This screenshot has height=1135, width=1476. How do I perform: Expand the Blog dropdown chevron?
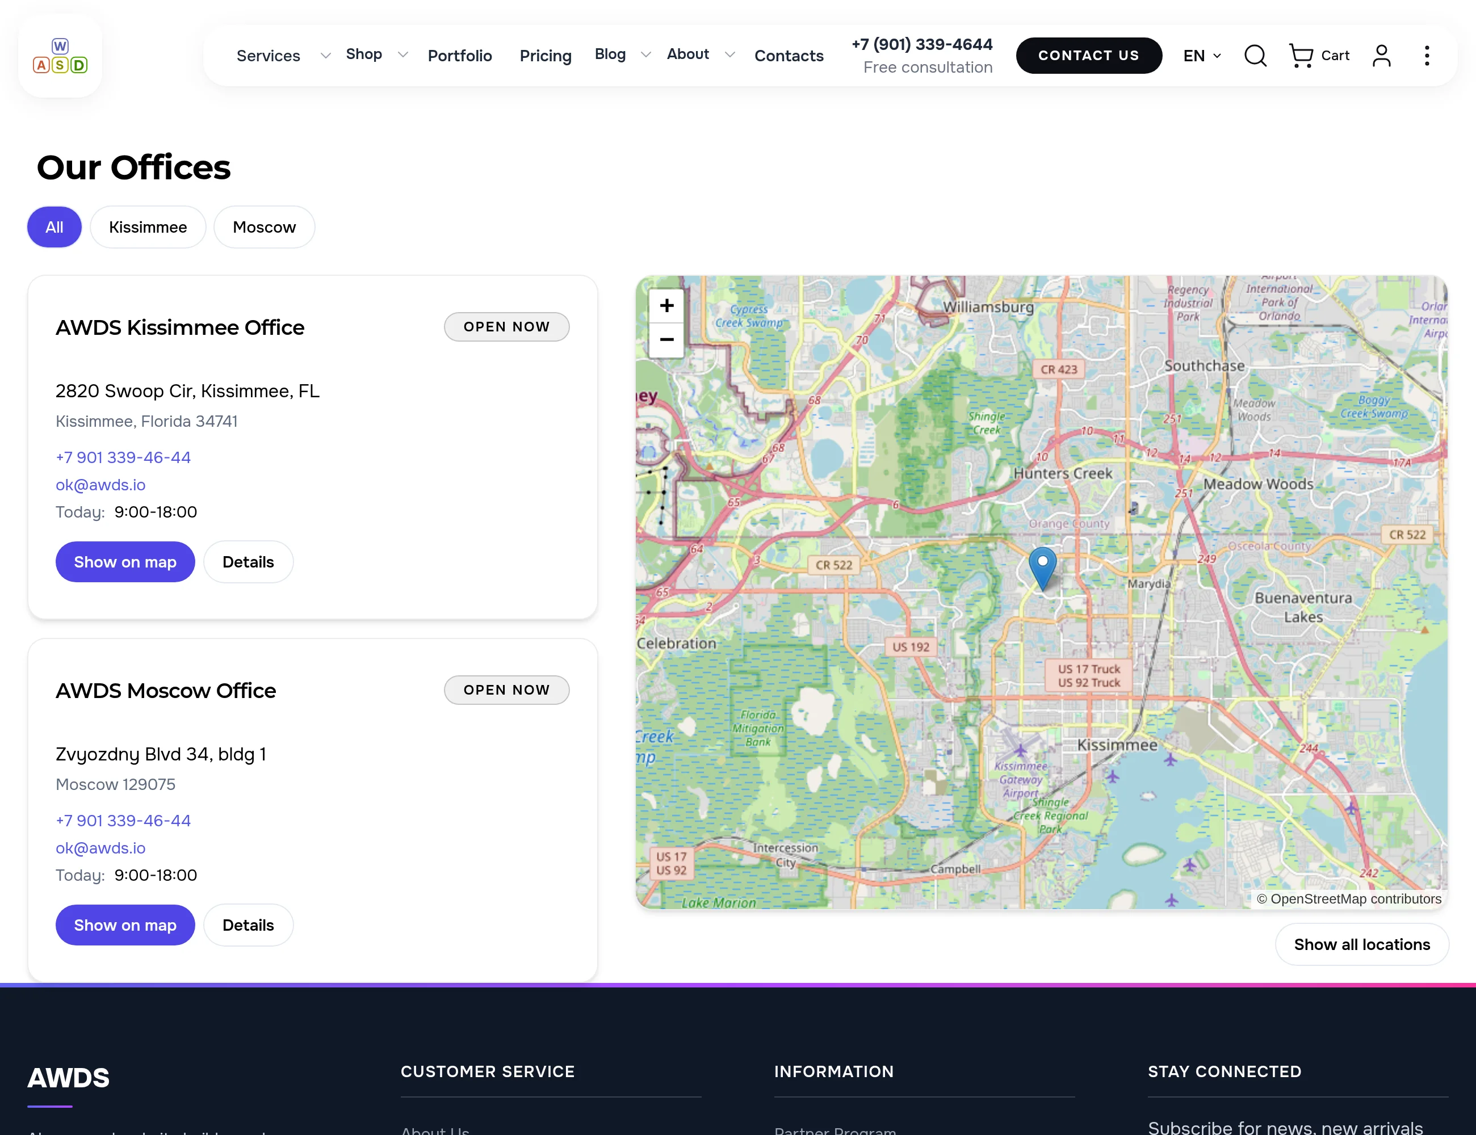click(645, 54)
